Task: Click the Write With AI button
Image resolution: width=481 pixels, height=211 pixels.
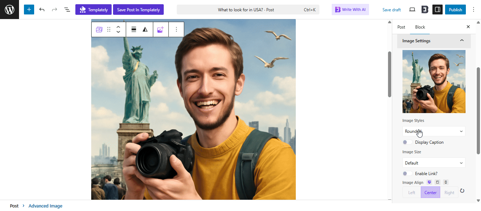Action: tap(350, 10)
